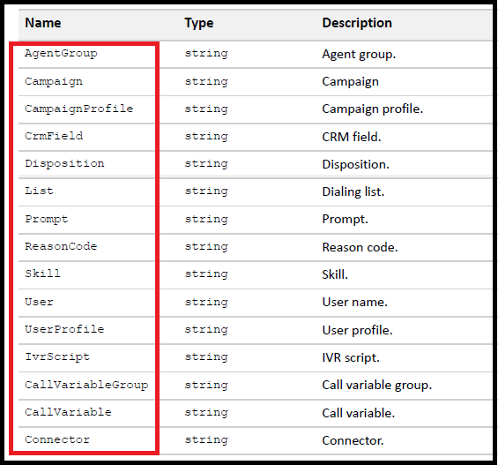498x465 pixels.
Task: Select the List name cell
Action: coord(39,191)
